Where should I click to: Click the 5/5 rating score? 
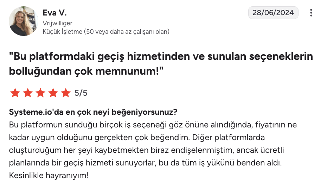coord(81,93)
